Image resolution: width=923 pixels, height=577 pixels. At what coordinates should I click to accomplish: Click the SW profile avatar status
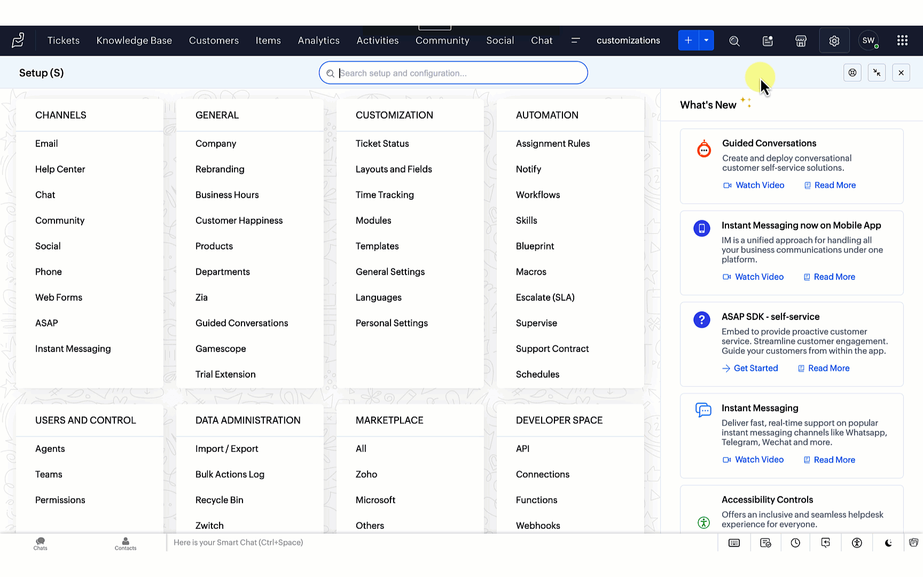[869, 41]
